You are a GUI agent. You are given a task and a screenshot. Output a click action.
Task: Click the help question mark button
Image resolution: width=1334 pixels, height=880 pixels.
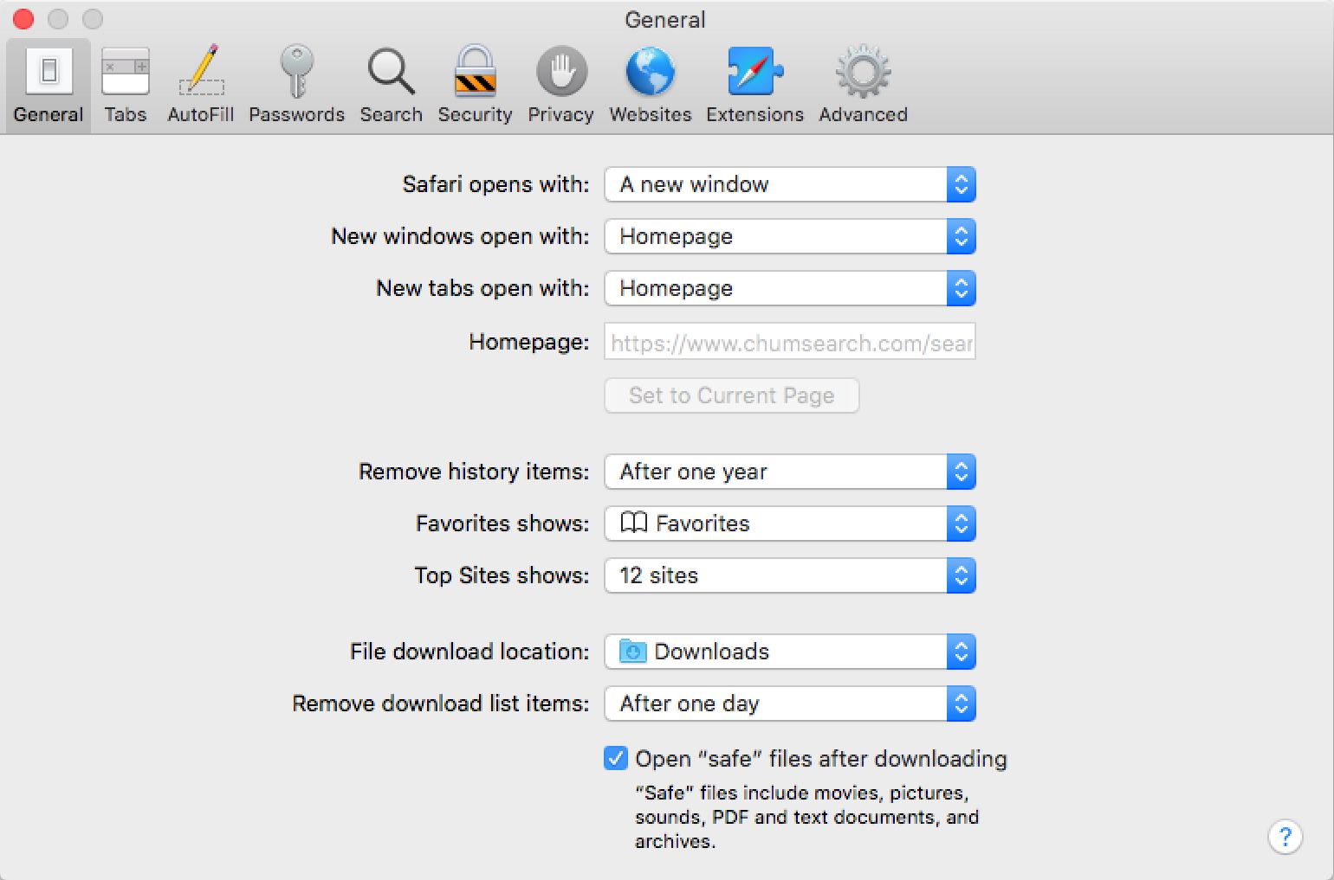click(x=1285, y=837)
